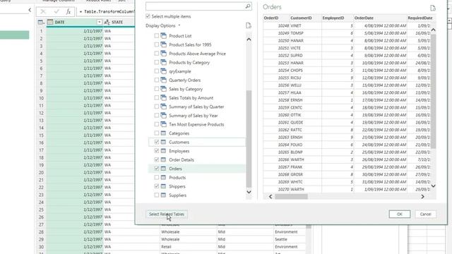This screenshot has width=452, height=254.
Task: Check the Suppliers checkbox
Action: 157,195
